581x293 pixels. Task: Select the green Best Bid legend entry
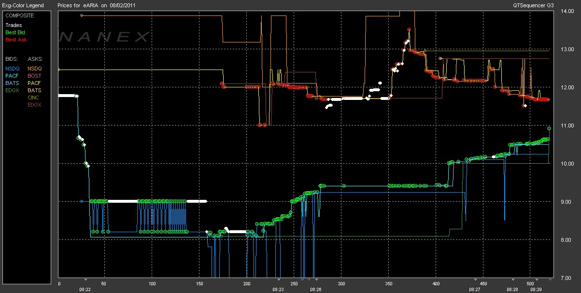click(15, 32)
